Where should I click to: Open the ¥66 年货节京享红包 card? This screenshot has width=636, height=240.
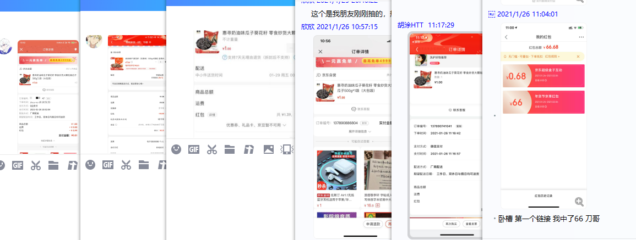tap(543, 103)
